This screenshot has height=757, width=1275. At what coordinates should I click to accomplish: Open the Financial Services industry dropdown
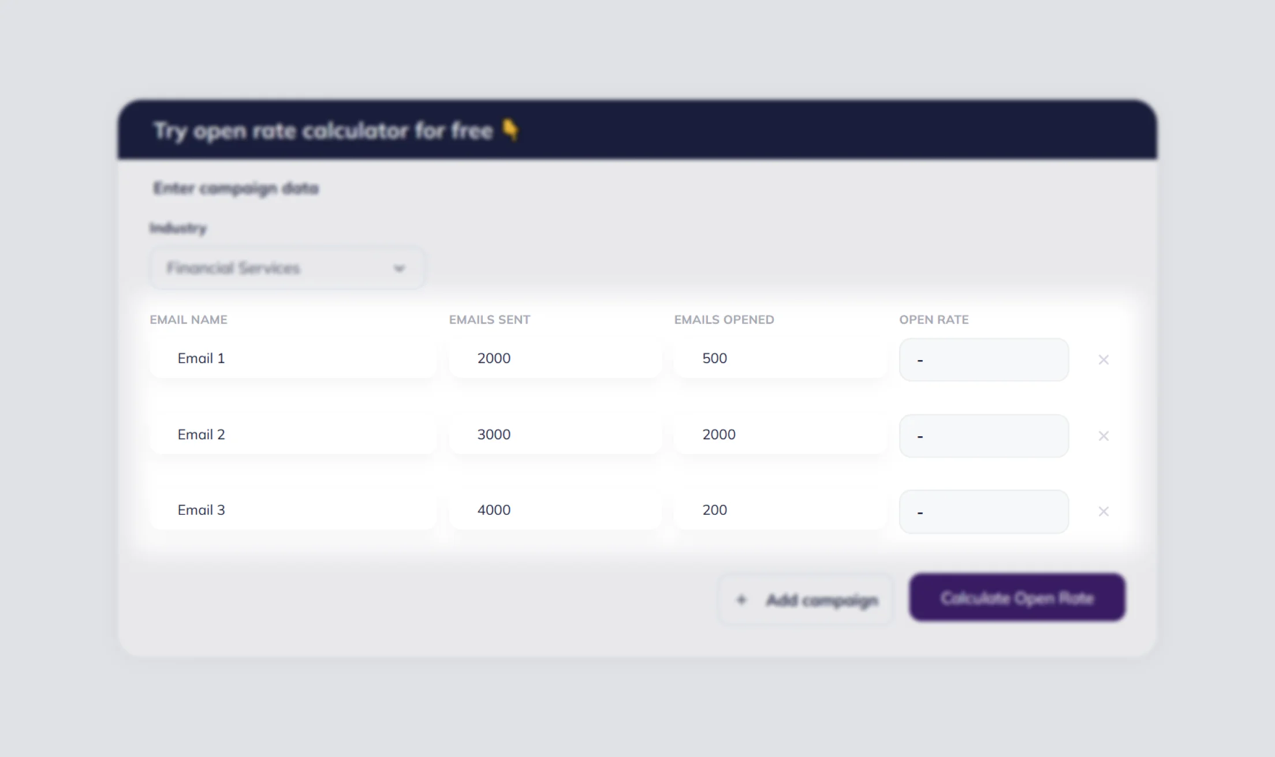pyautogui.click(x=288, y=268)
